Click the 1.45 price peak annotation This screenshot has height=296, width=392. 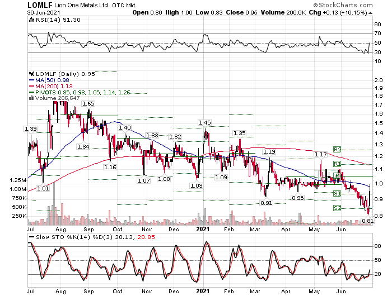point(204,123)
